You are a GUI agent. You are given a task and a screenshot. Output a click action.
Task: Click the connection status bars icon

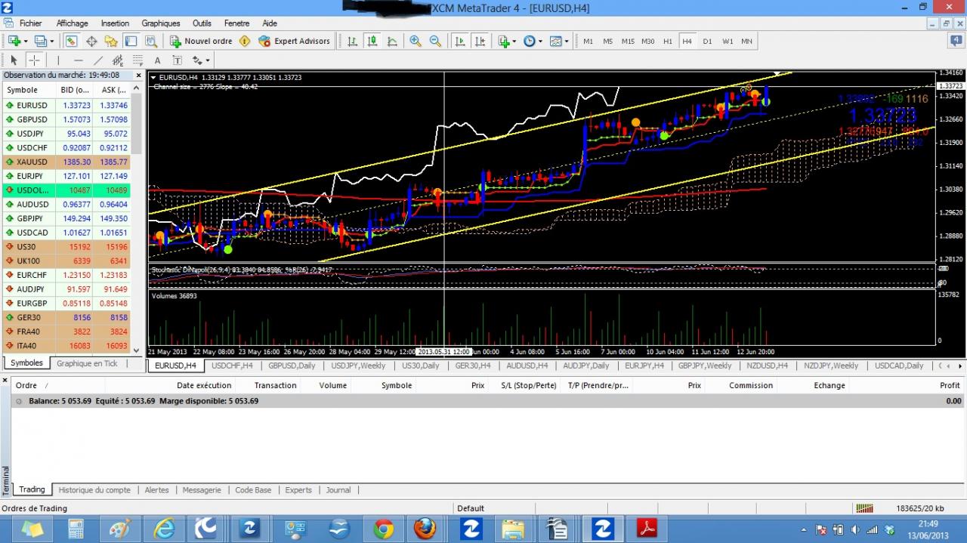pos(864,508)
